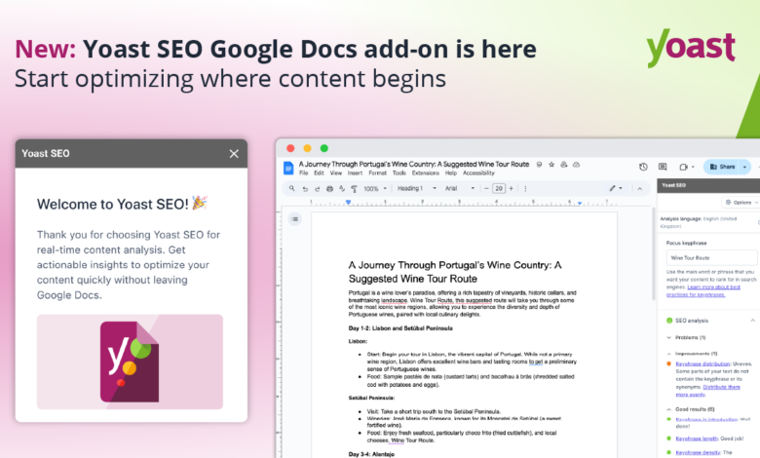Open the Extensions menu
This screenshot has height=458, width=760.
(x=426, y=173)
